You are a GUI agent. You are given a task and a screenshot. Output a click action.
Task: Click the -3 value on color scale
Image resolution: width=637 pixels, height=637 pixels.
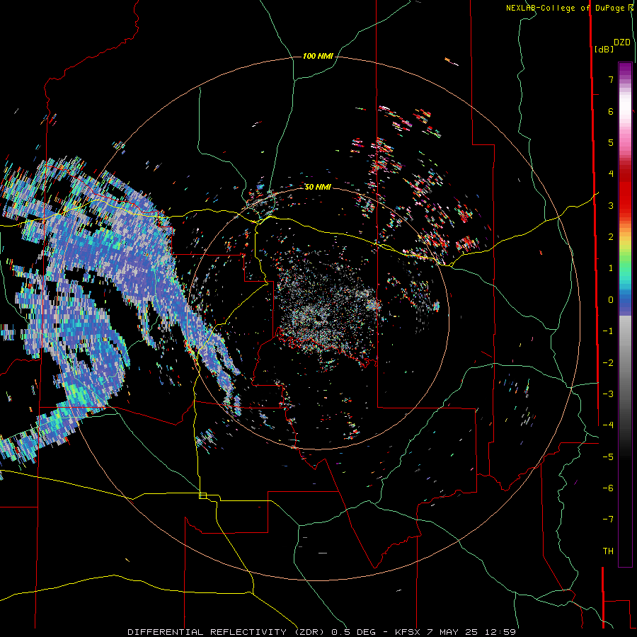(x=608, y=394)
